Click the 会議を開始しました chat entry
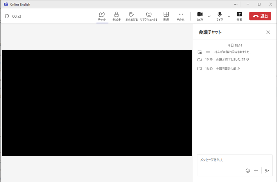 click(228, 69)
